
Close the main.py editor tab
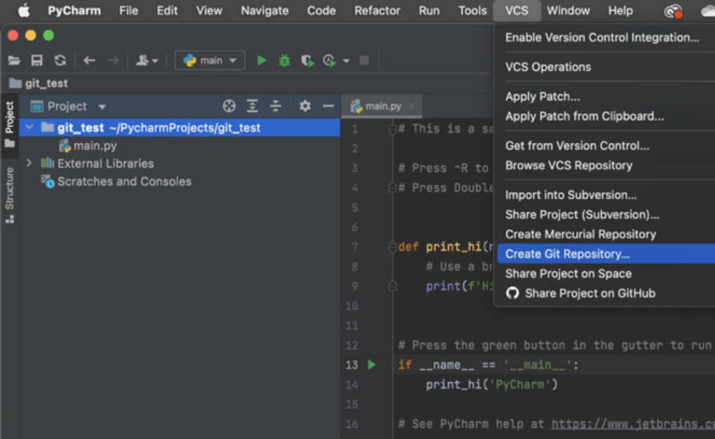pos(411,106)
